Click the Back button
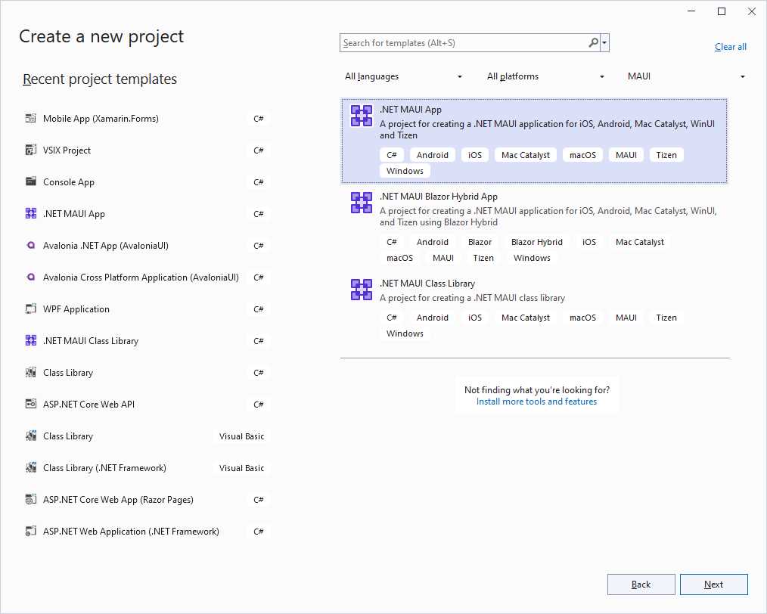767x614 pixels. 641,585
